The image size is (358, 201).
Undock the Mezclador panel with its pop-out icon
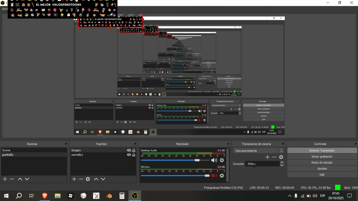point(228,144)
